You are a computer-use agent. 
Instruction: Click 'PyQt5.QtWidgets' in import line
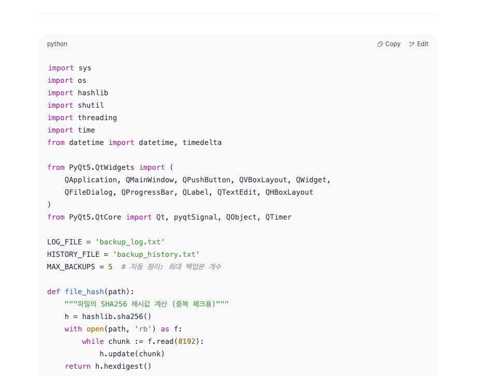click(102, 167)
